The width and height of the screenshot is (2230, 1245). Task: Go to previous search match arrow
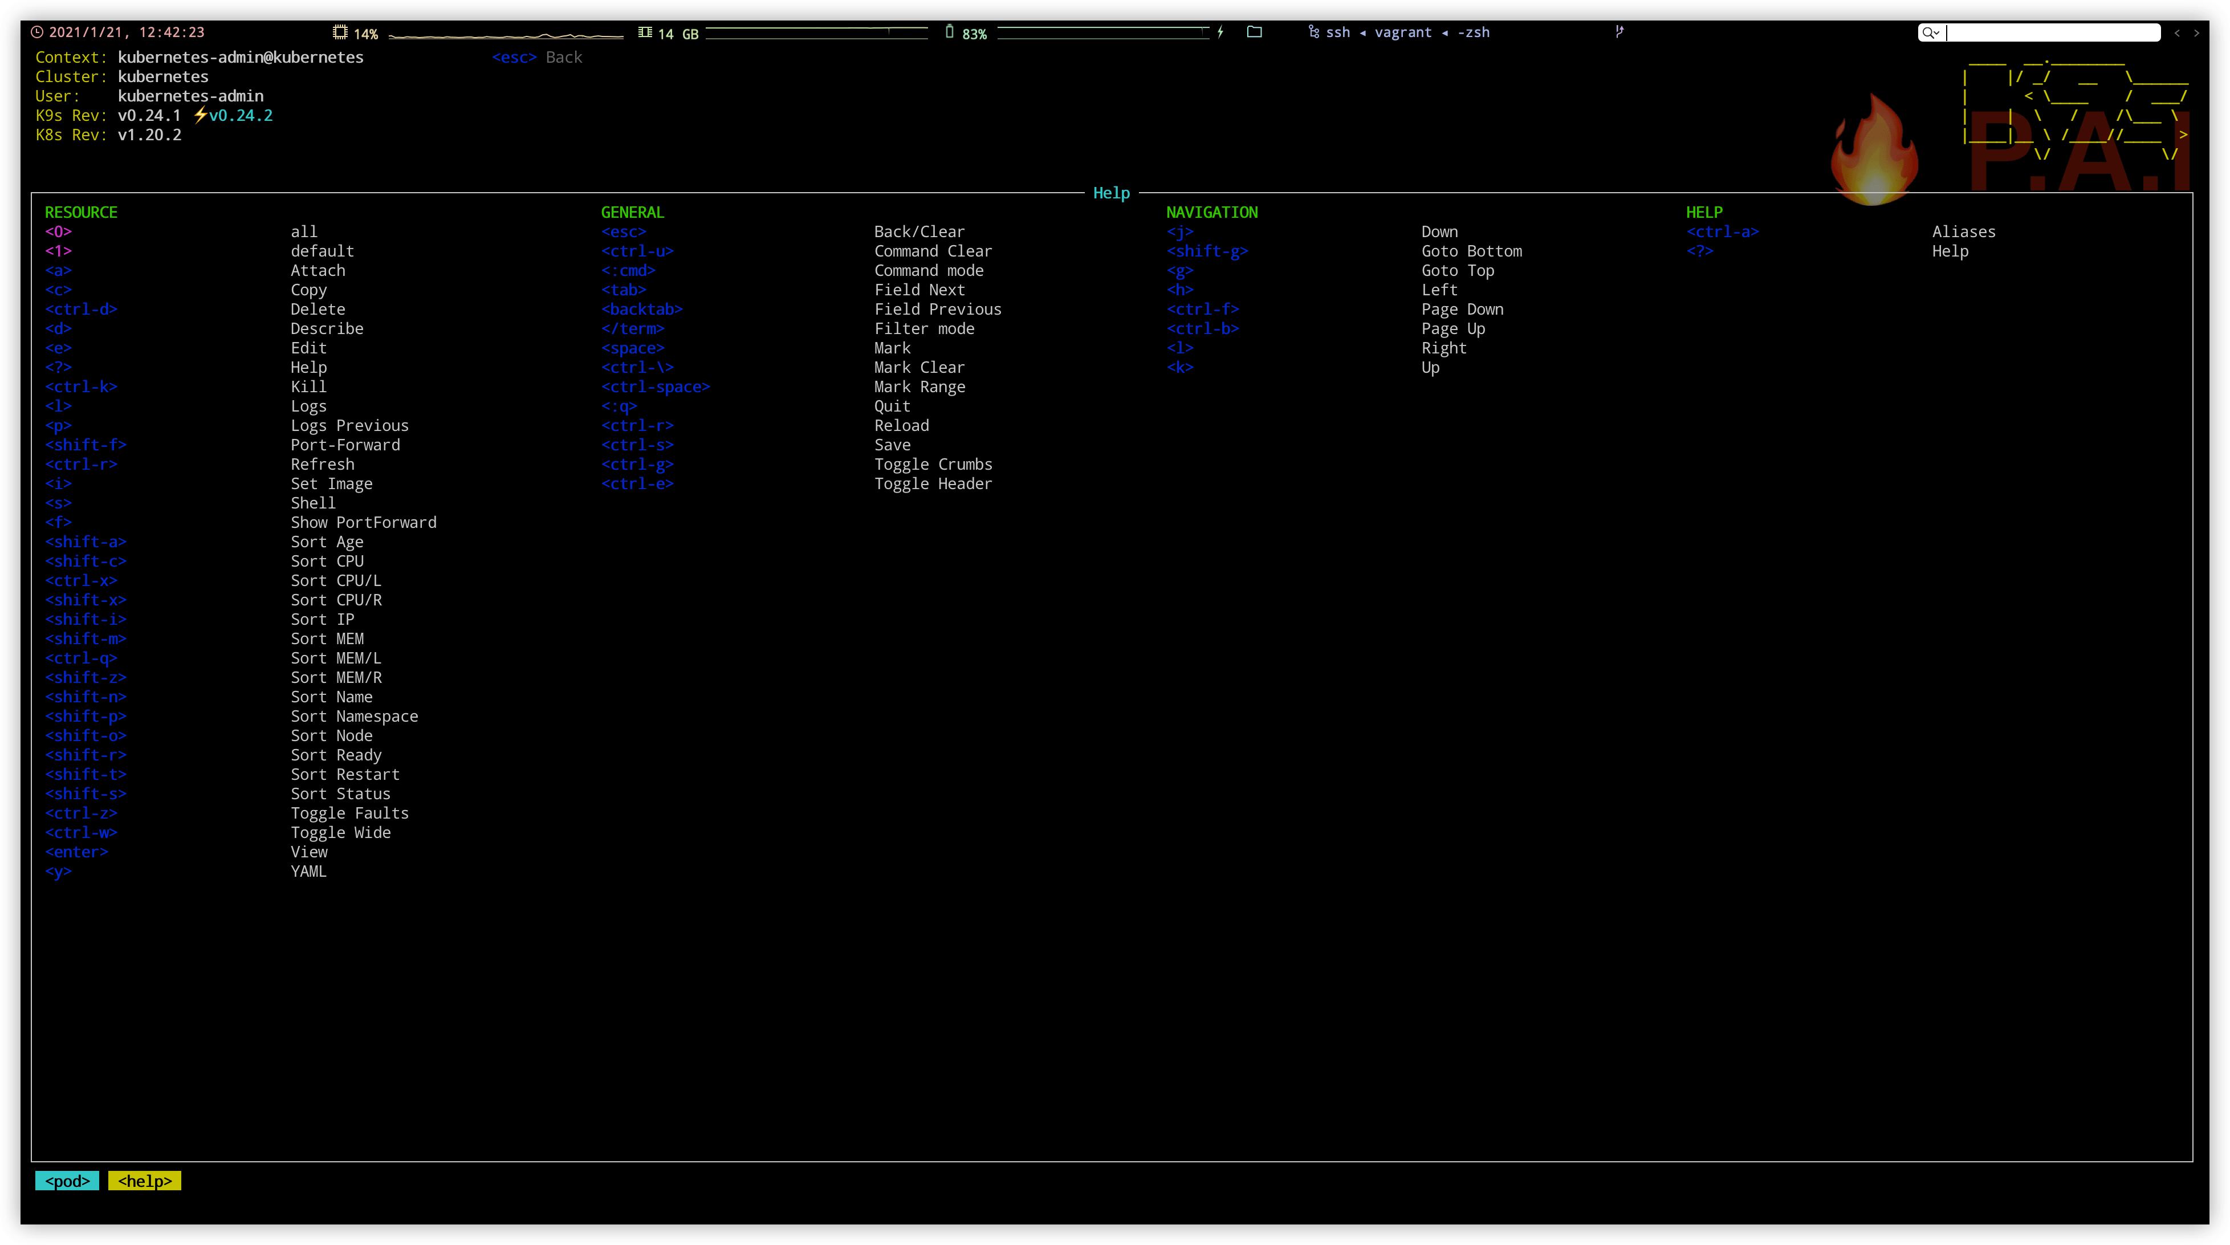pyautogui.click(x=2177, y=33)
